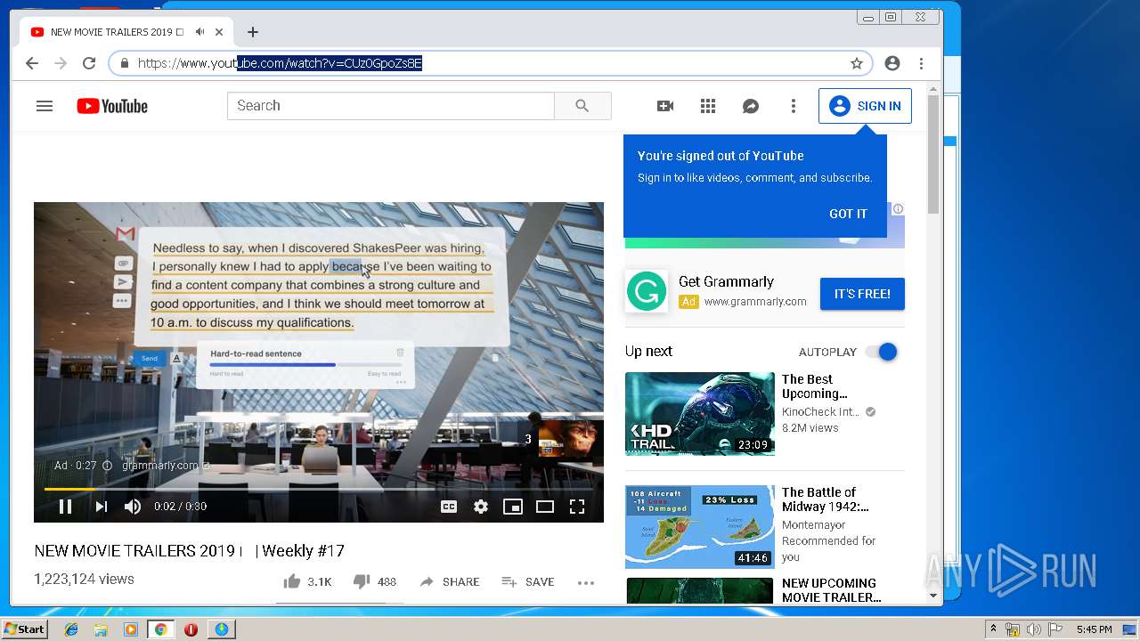Click browser back arrow
The image size is (1140, 641).
(x=32, y=63)
